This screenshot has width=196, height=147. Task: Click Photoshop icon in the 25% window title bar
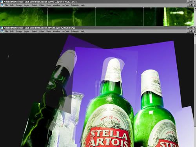click(x=2, y=28)
